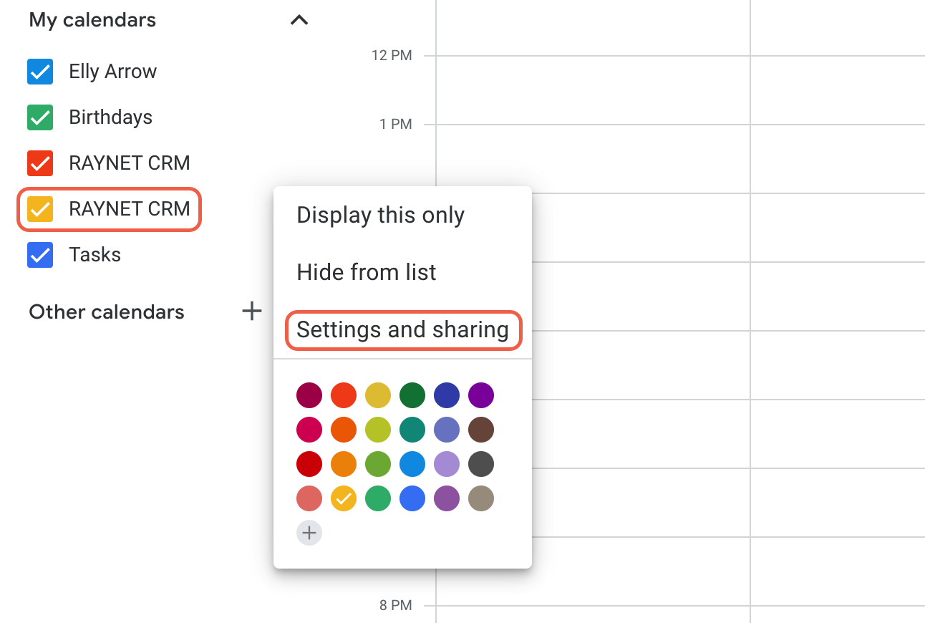925x623 pixels.
Task: Pick the pure red swatch
Action: (309, 464)
